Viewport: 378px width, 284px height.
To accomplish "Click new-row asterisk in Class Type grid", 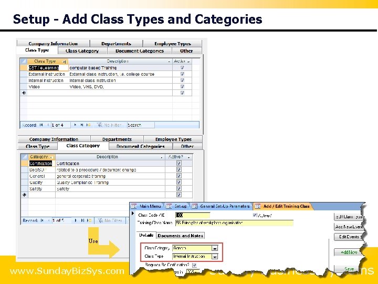I will [24, 93].
